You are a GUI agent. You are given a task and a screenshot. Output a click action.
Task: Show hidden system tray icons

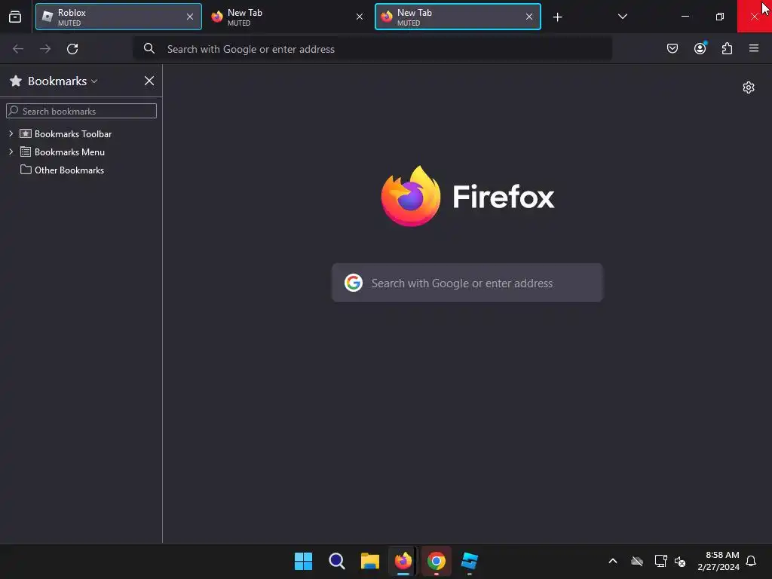613,561
